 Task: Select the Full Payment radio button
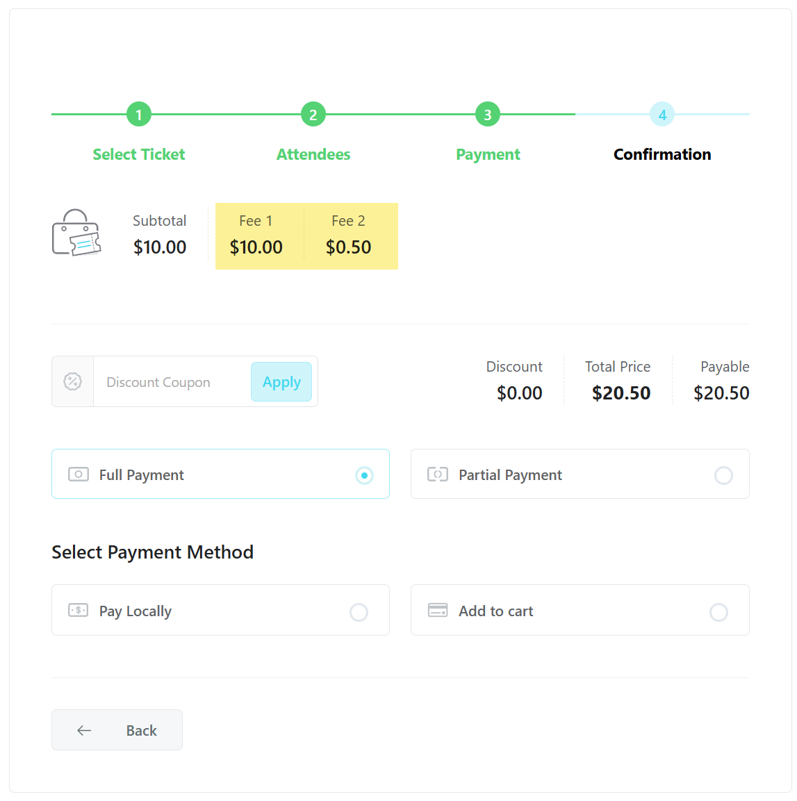click(364, 475)
